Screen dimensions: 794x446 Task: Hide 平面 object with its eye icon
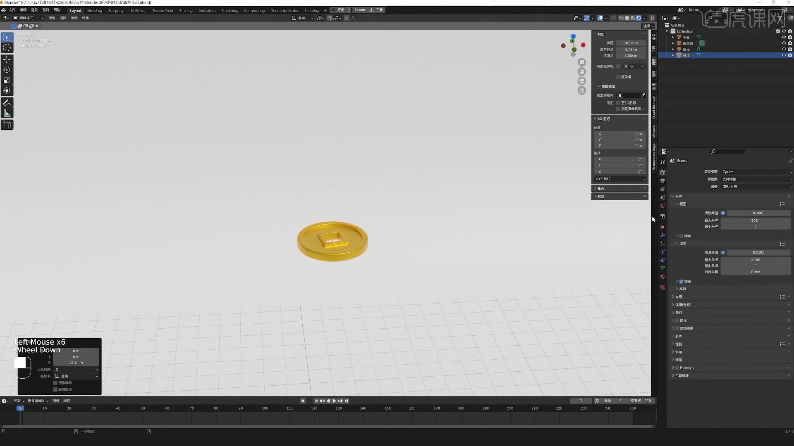click(x=784, y=37)
